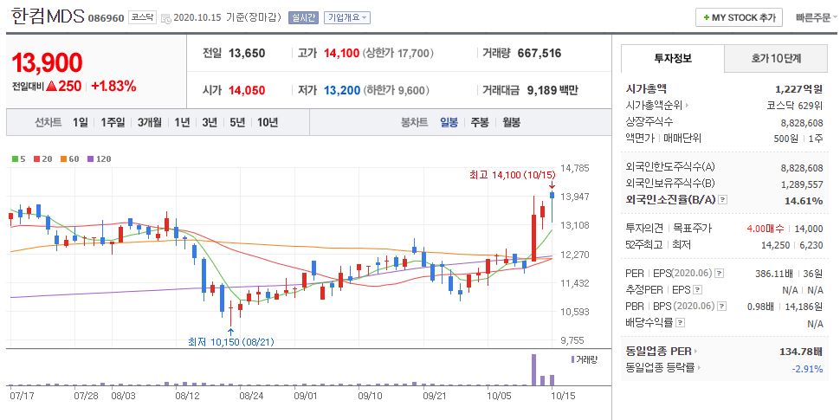Select the 1일 line chart
Screen dimensions: 840x420
click(81, 122)
